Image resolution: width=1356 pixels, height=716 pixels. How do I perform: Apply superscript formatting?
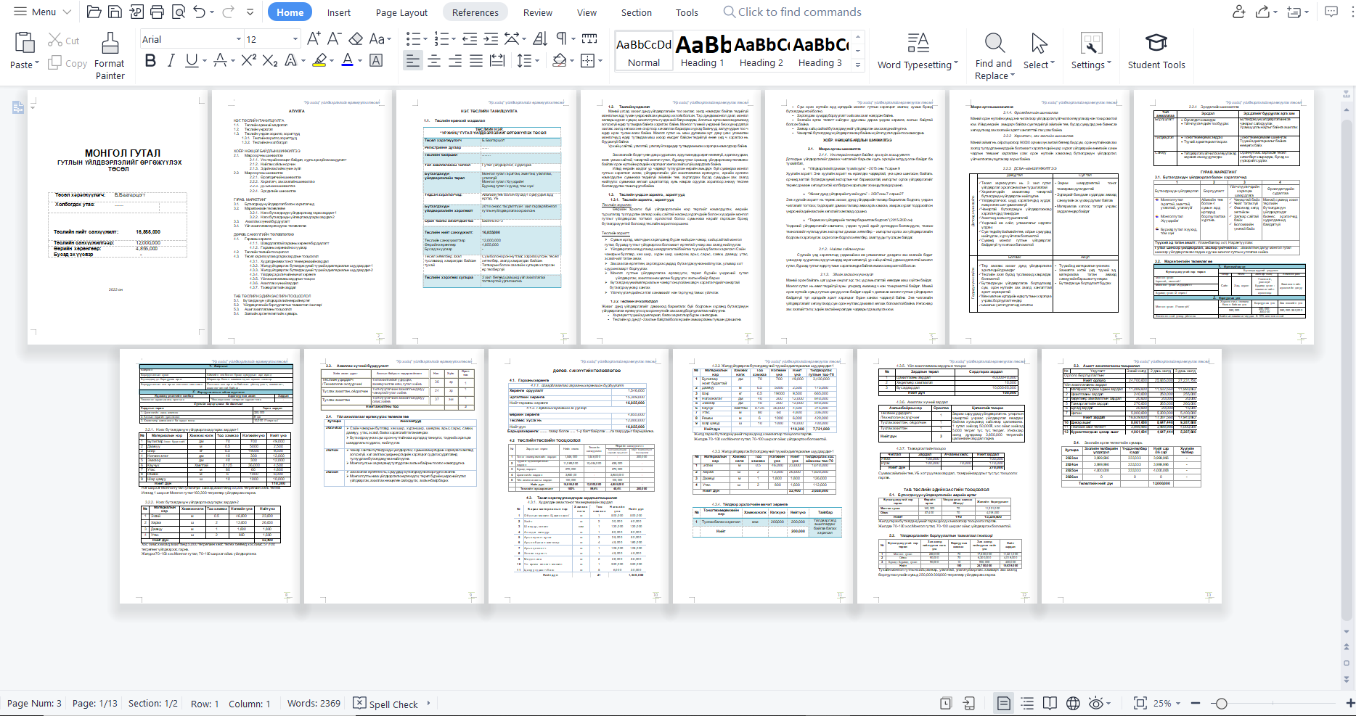[248, 60]
